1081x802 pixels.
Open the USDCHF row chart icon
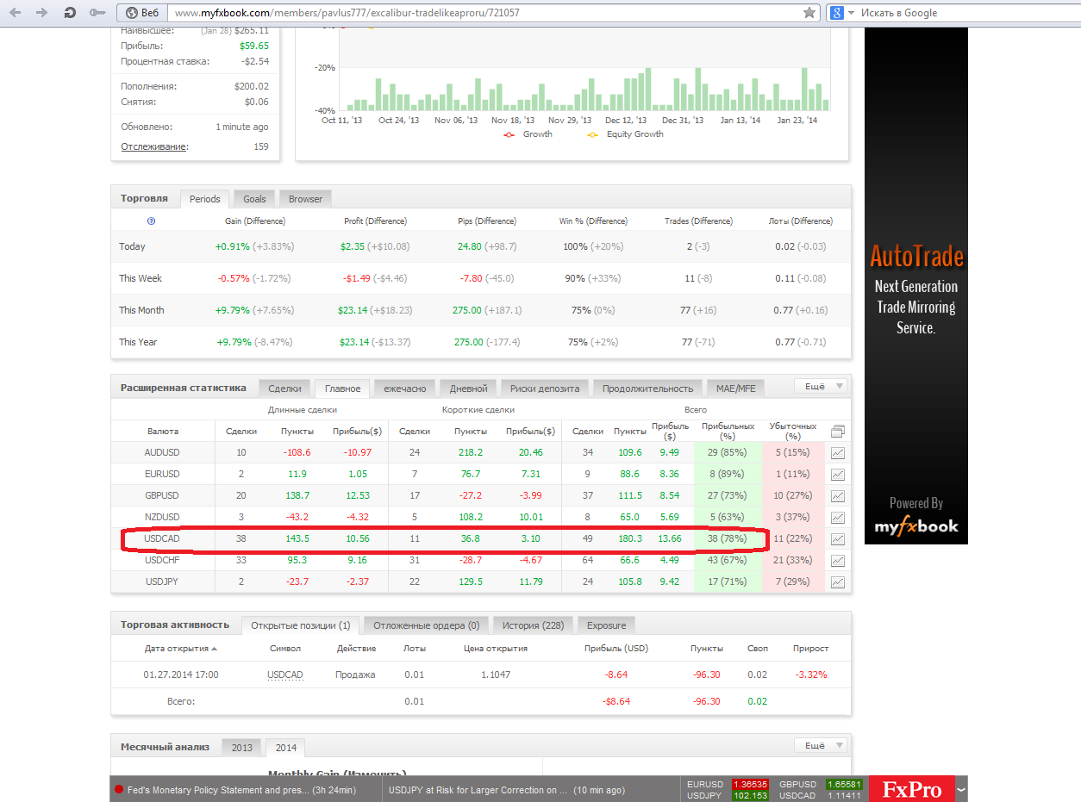coord(837,561)
